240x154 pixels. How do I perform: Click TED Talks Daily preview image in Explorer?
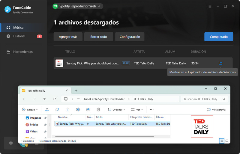pos(202,126)
